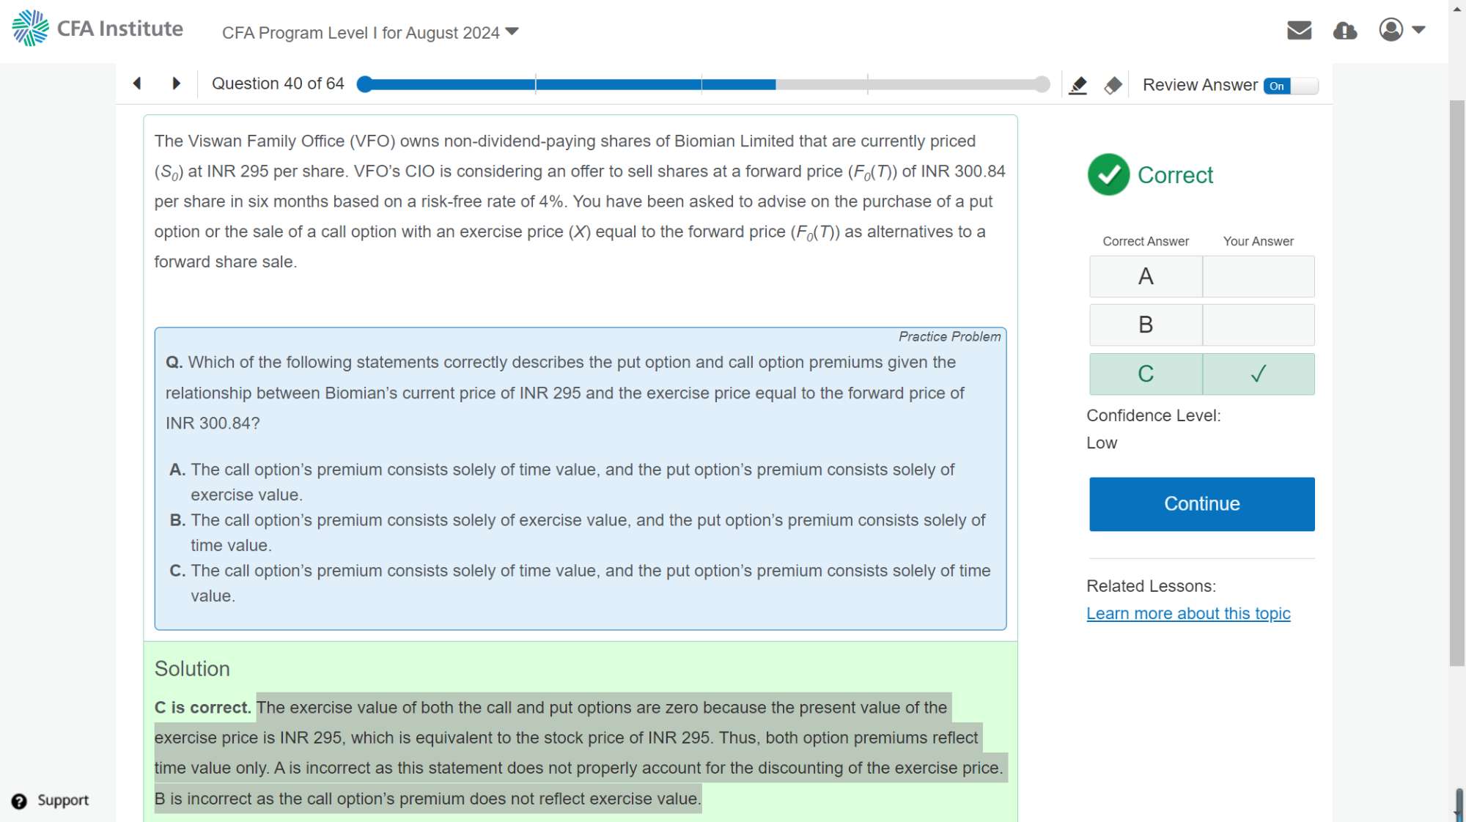Select the Your Answer cell for A
The width and height of the screenshot is (1466, 822).
click(x=1258, y=276)
